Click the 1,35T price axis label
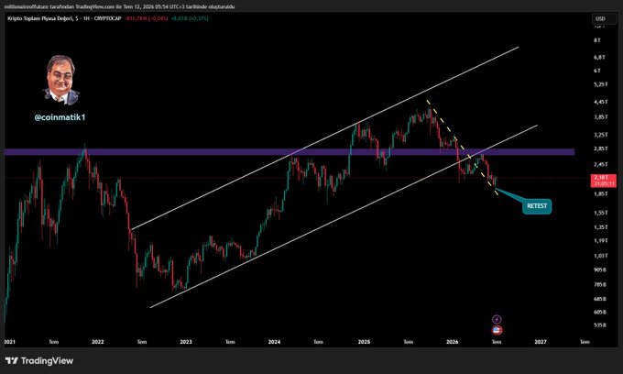The image size is (623, 374). [600, 227]
